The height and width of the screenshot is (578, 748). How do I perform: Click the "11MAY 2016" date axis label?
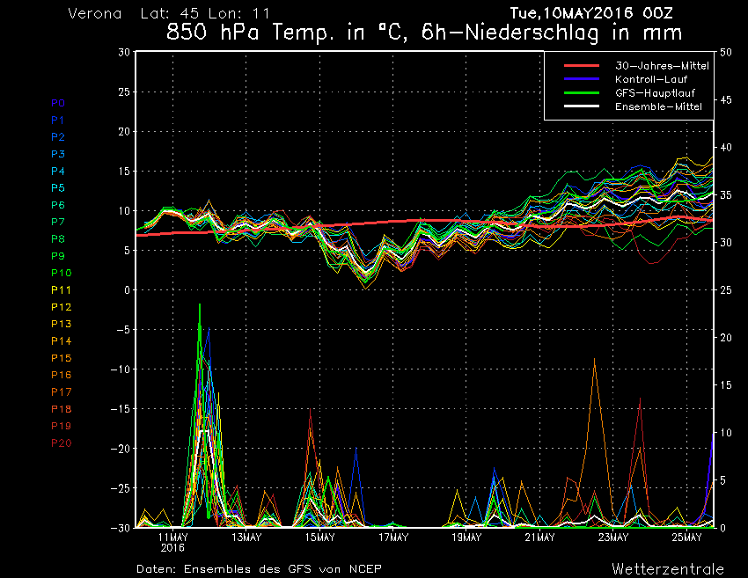coord(172,543)
